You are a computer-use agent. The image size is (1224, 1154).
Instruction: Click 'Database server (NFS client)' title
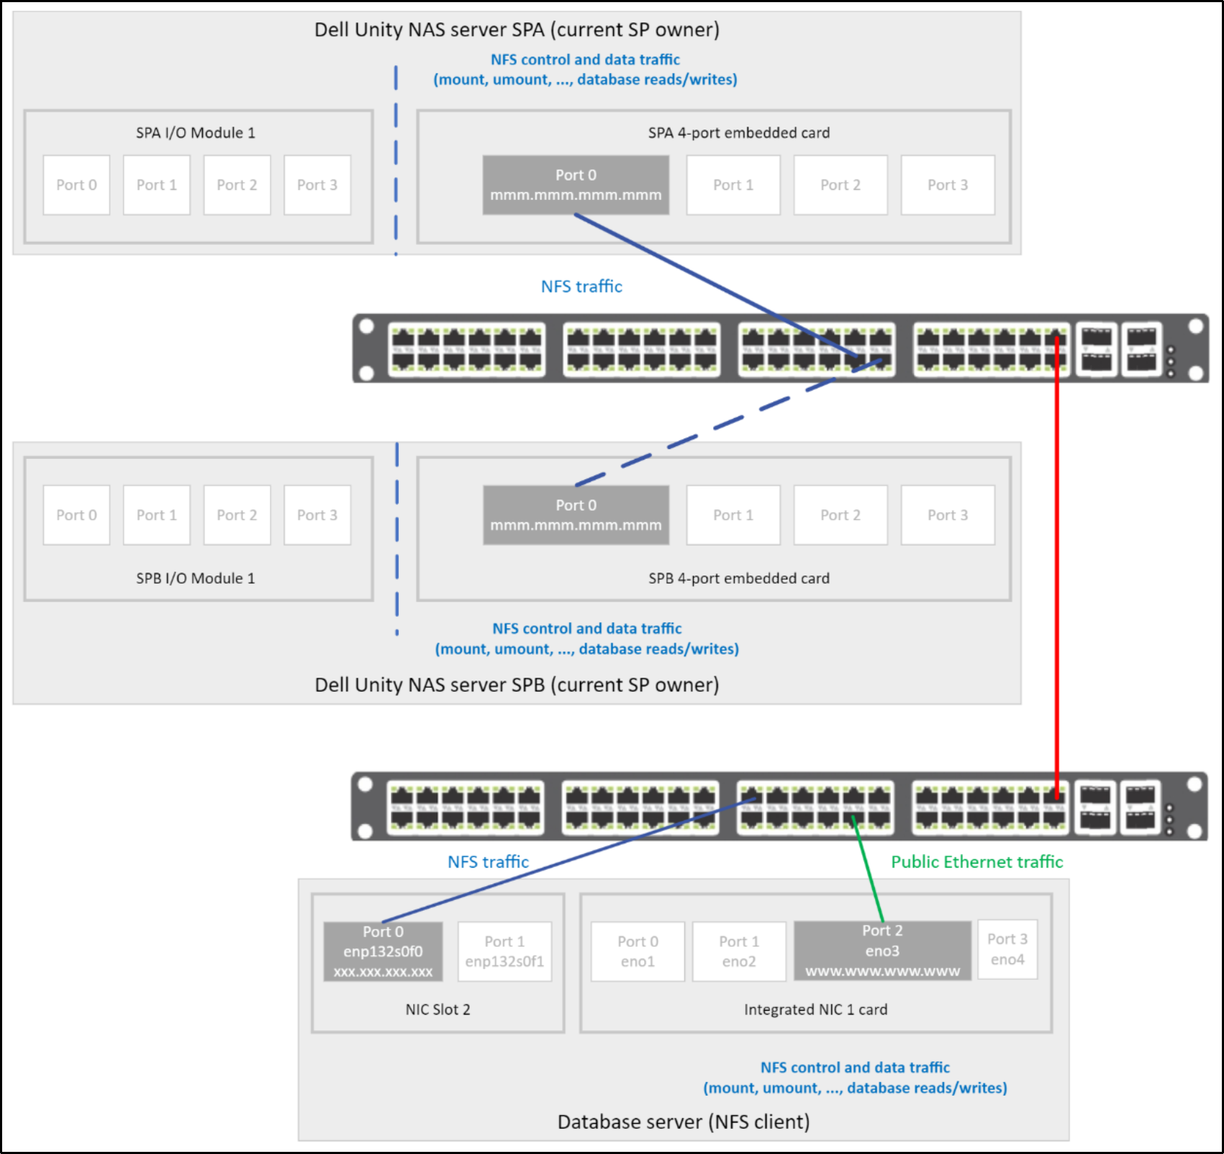point(684,1122)
